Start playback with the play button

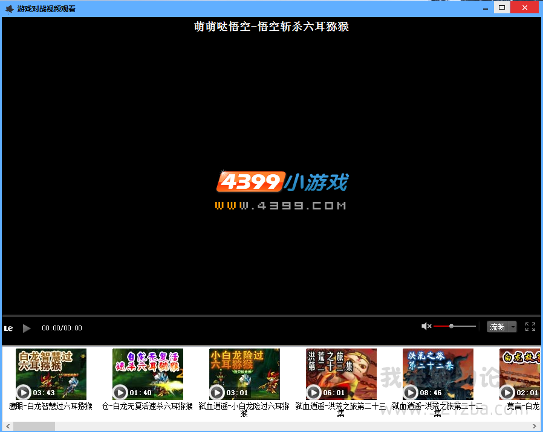pyautogui.click(x=27, y=328)
